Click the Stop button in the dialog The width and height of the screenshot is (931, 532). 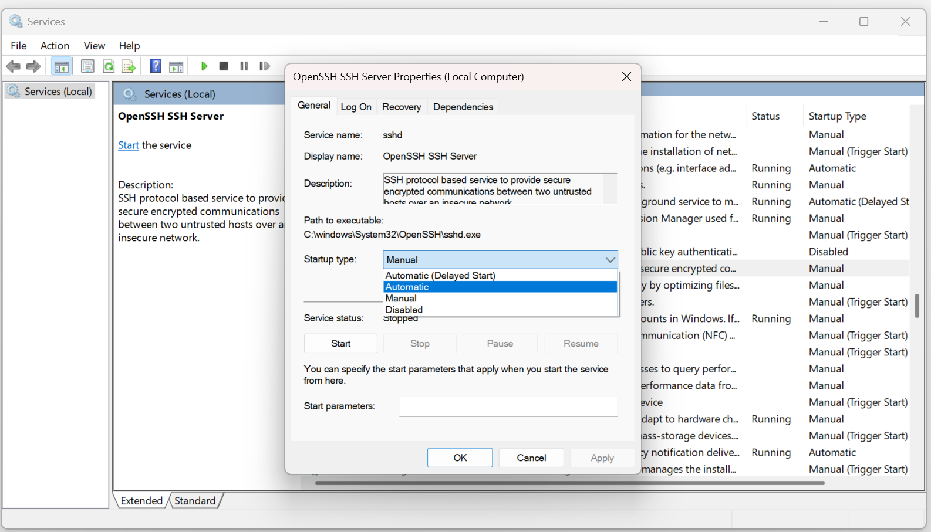420,344
